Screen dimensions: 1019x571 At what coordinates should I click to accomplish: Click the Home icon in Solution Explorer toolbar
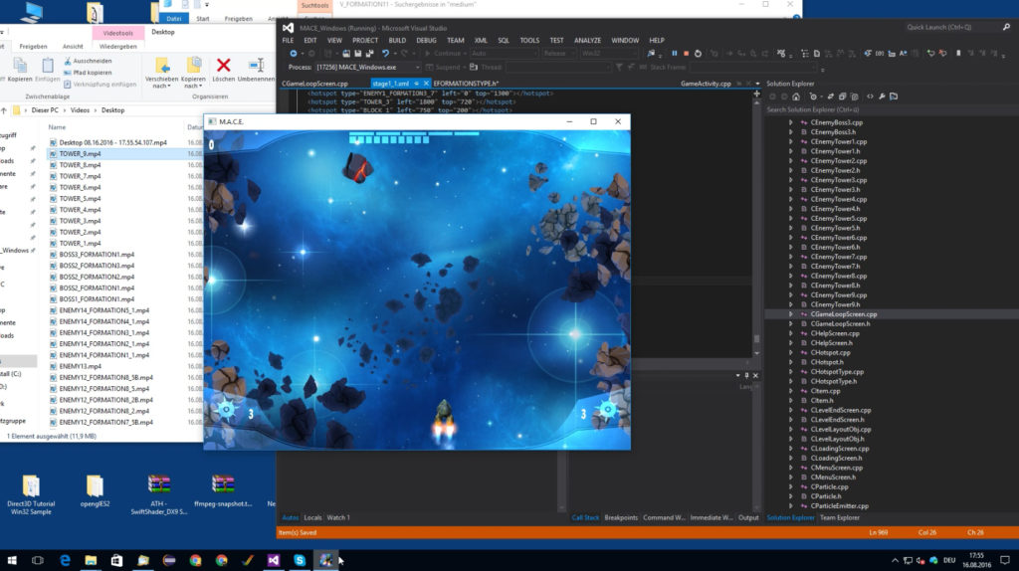coord(796,96)
